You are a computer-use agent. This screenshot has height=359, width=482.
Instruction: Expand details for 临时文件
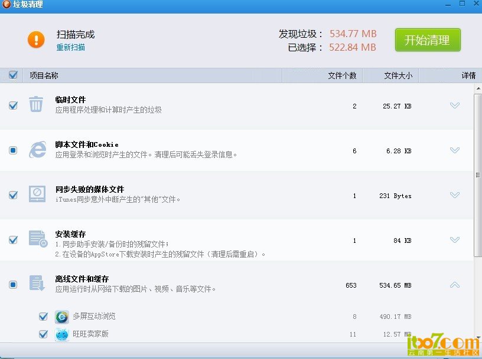pyautogui.click(x=455, y=106)
